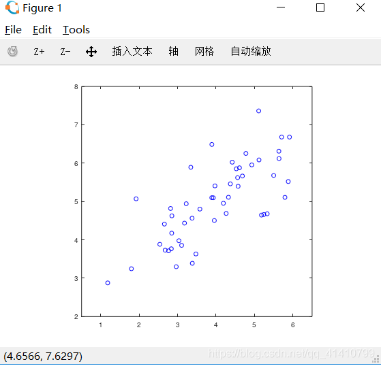Maximize the Figure 1 window

[x=320, y=7]
